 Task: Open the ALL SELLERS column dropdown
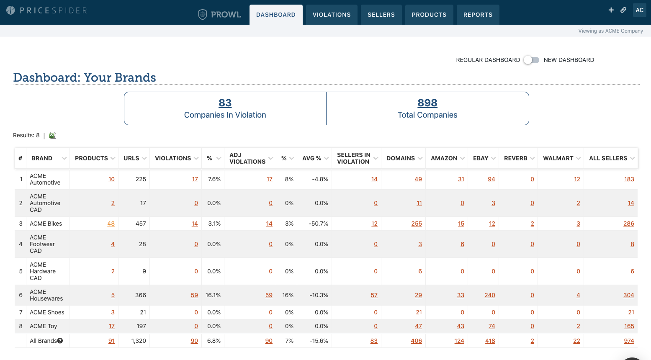coord(632,158)
